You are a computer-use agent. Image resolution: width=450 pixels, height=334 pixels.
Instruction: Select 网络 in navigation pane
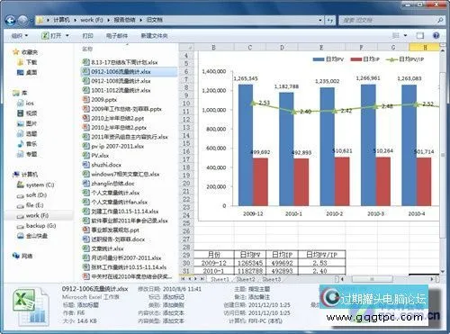pos(22,256)
